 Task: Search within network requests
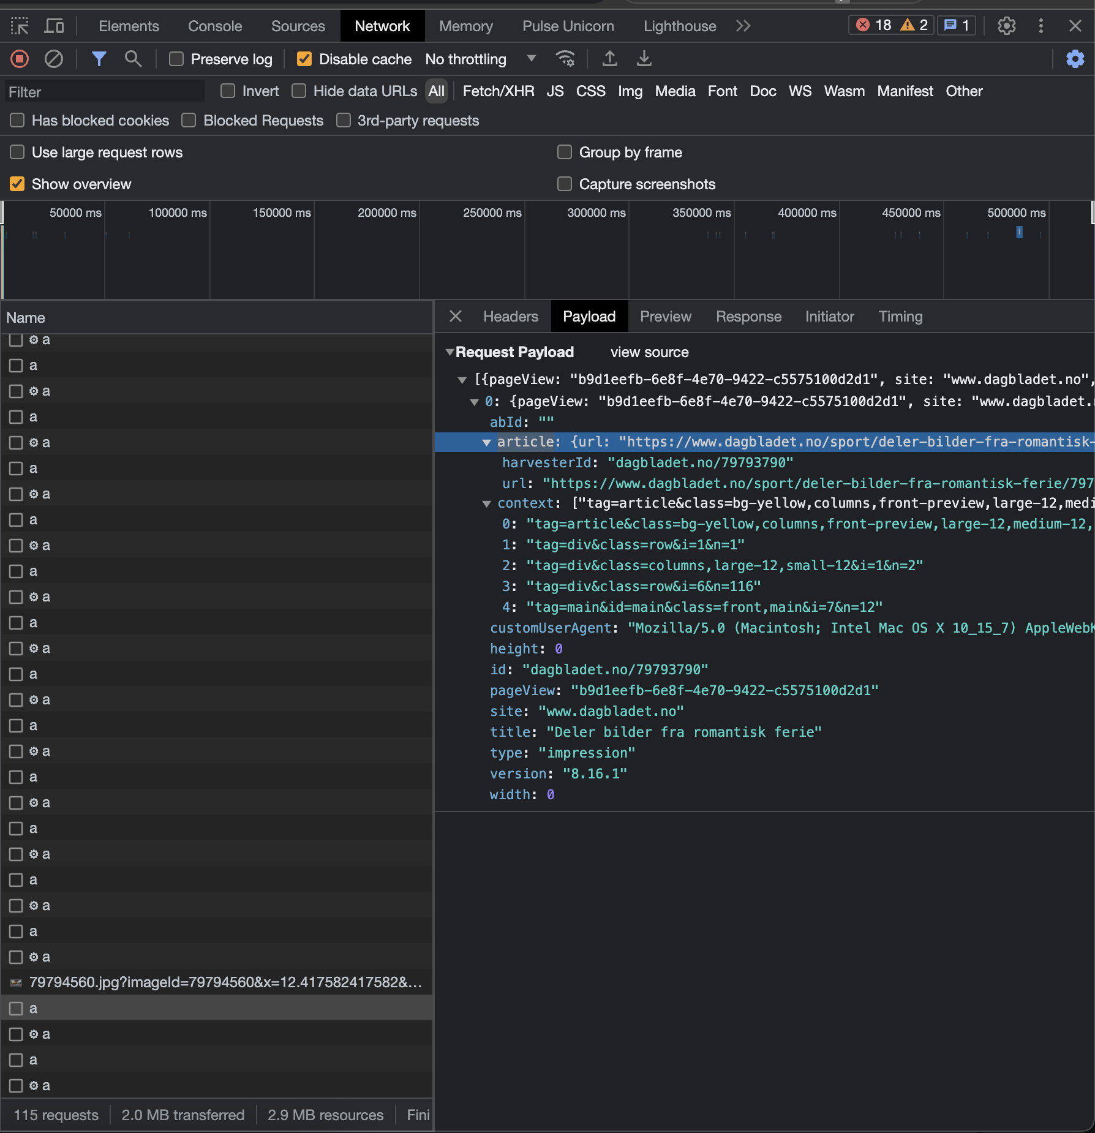click(x=134, y=59)
